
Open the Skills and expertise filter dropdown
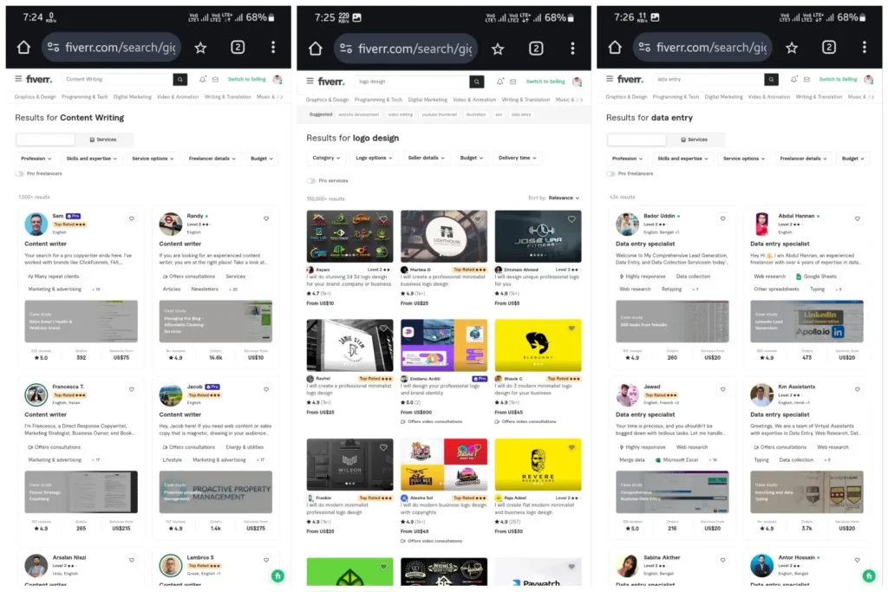(x=92, y=159)
